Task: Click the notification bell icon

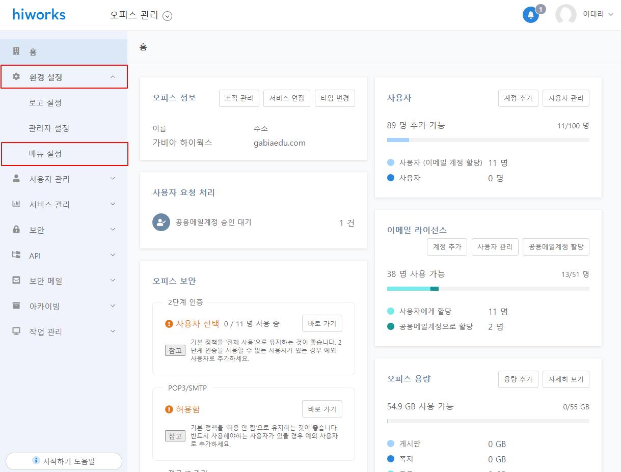Action: (x=530, y=15)
